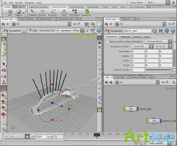Viewport: 177px width, 146px height.
Task: Click the POP Object shelf tool
Action: [74, 13]
